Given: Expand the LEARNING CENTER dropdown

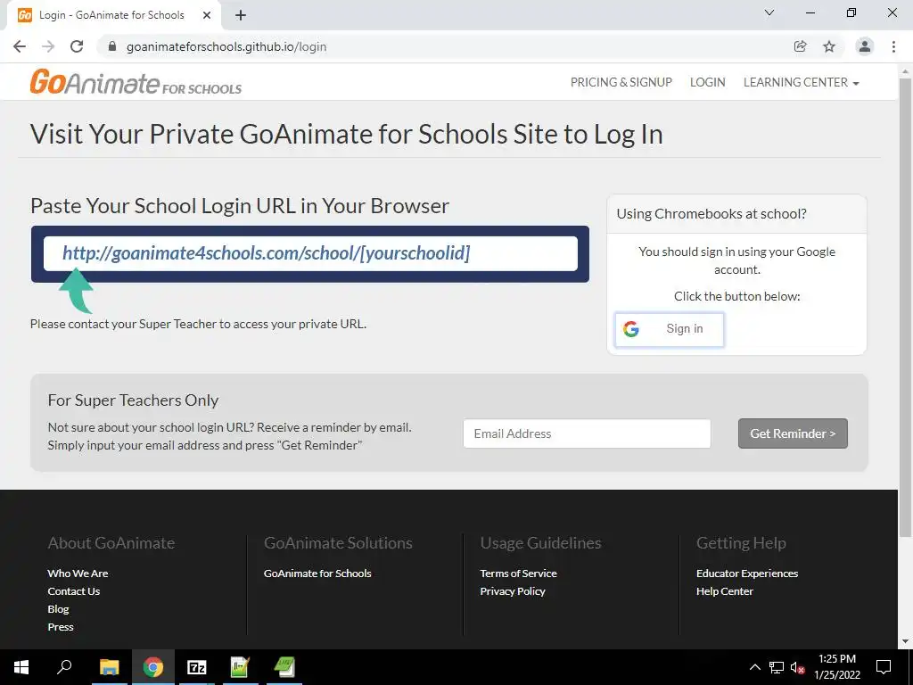Looking at the screenshot, I should [802, 82].
